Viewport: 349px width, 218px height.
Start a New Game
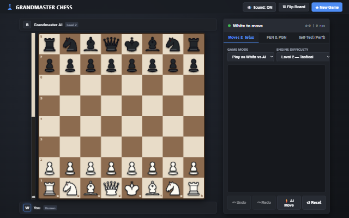tap(327, 7)
